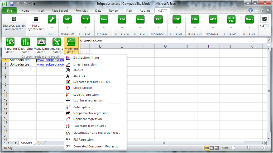This screenshot has width=273, height=153.
Task: Switch to Normal view
Action: click(x=207, y=148)
